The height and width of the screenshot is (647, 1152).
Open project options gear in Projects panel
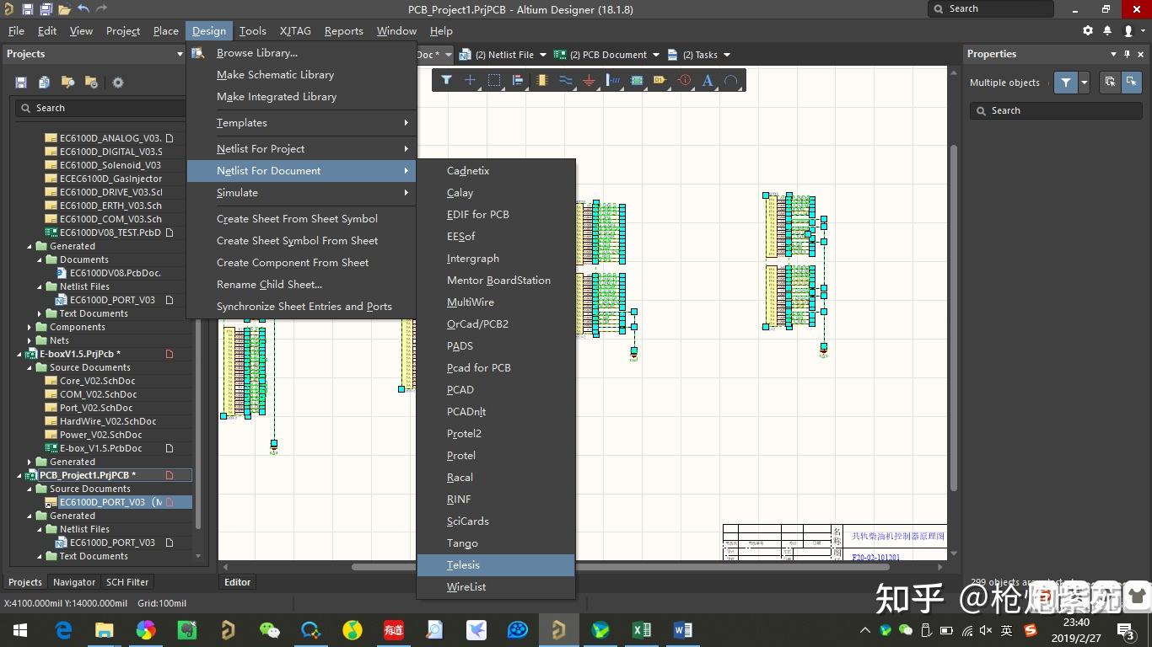tap(118, 83)
